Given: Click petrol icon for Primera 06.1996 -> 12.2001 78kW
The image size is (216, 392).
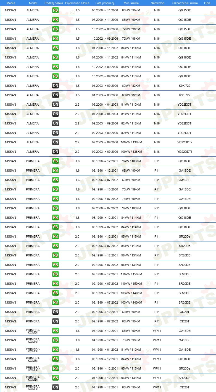Looking at the screenshot, I should tap(56, 161).
